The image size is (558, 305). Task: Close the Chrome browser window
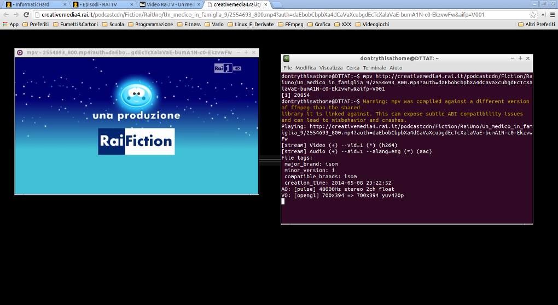(x=553, y=4)
